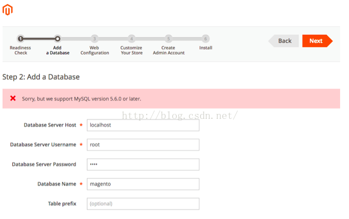Go Back to the previous step
Image resolution: width=349 pixels, height=219 pixels.
tap(284, 41)
